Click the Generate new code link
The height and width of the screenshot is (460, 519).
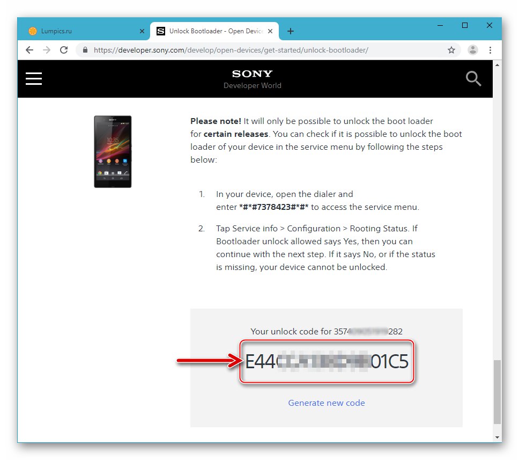[x=327, y=403]
